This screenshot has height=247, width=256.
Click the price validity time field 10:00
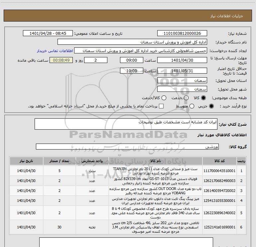click(132, 71)
